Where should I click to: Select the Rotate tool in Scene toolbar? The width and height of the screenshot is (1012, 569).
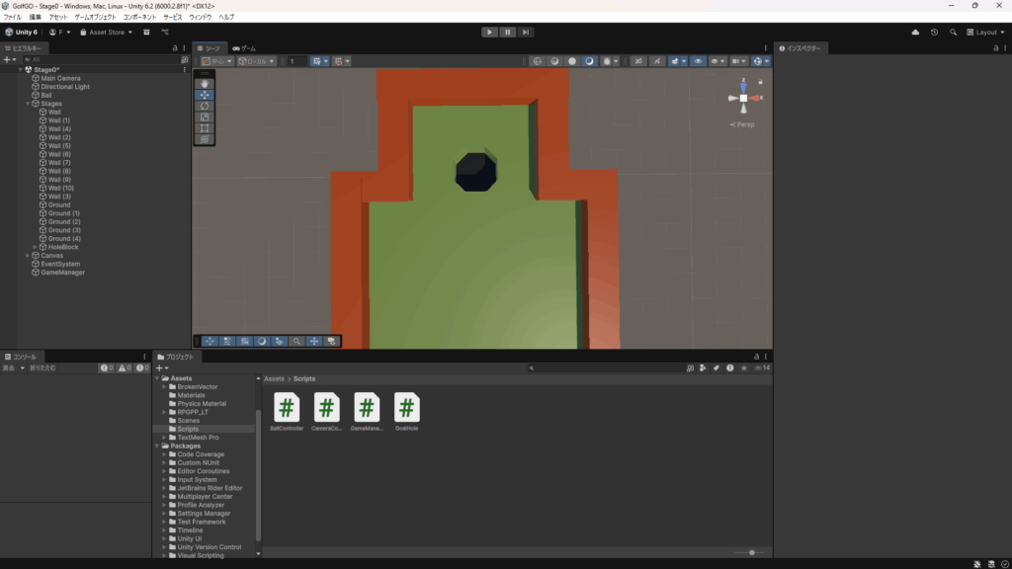coord(205,106)
